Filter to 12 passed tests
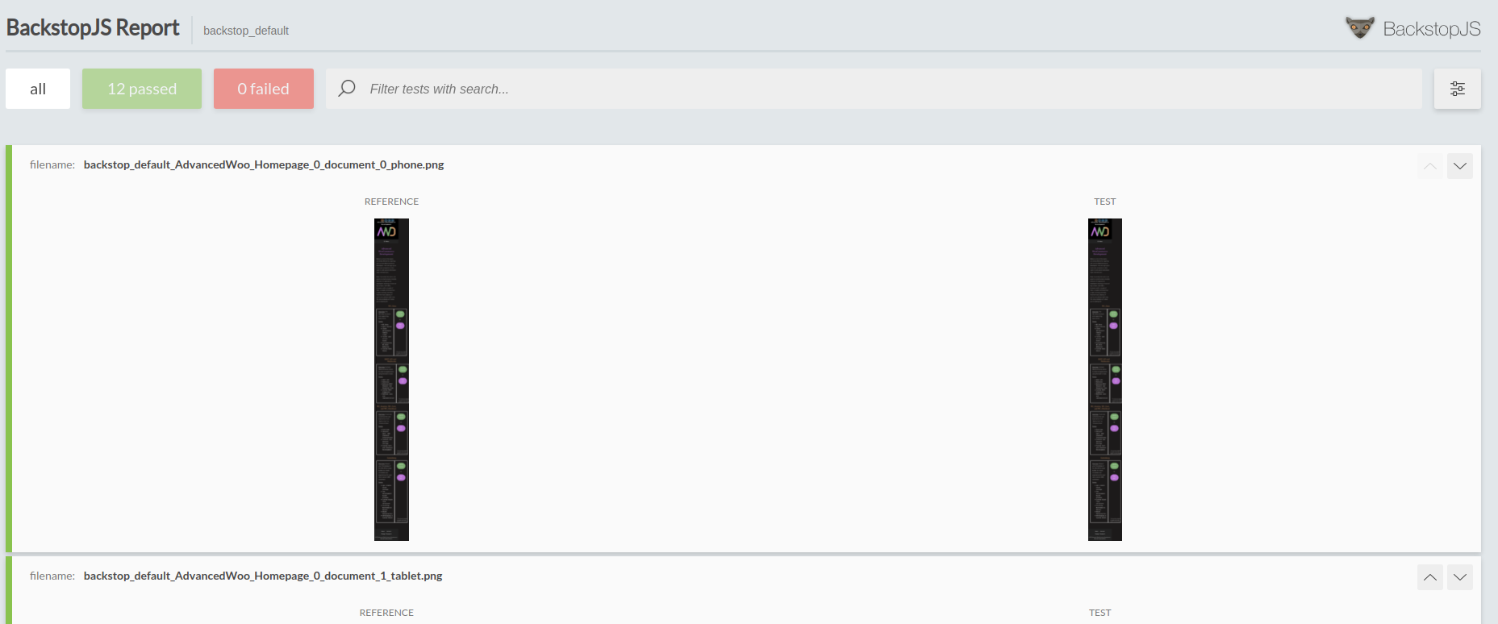This screenshot has height=624, width=1498. tap(142, 89)
